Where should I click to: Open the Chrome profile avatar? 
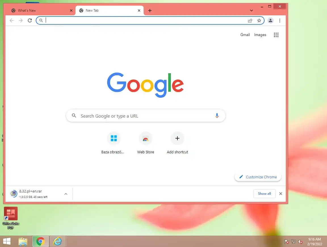(271, 20)
